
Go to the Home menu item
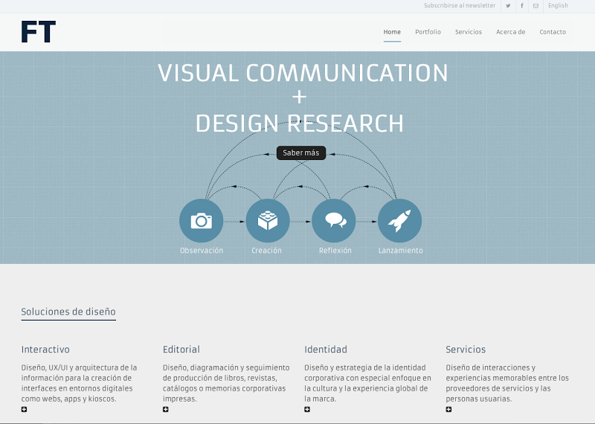click(x=392, y=32)
